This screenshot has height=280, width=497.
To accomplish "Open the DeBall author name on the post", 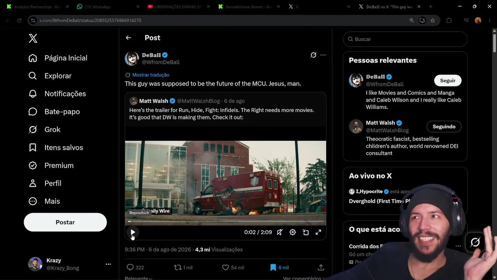I will pyautogui.click(x=151, y=55).
